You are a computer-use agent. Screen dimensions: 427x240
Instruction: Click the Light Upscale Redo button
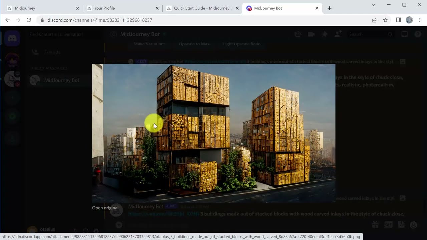pyautogui.click(x=242, y=44)
